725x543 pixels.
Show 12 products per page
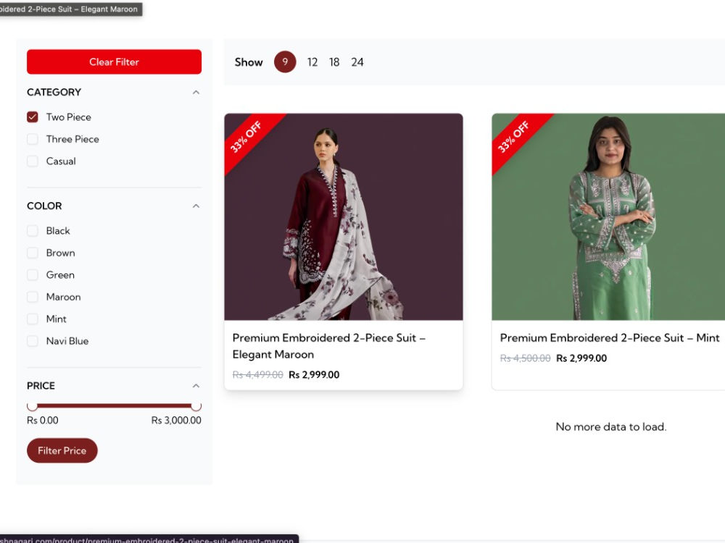tap(312, 62)
